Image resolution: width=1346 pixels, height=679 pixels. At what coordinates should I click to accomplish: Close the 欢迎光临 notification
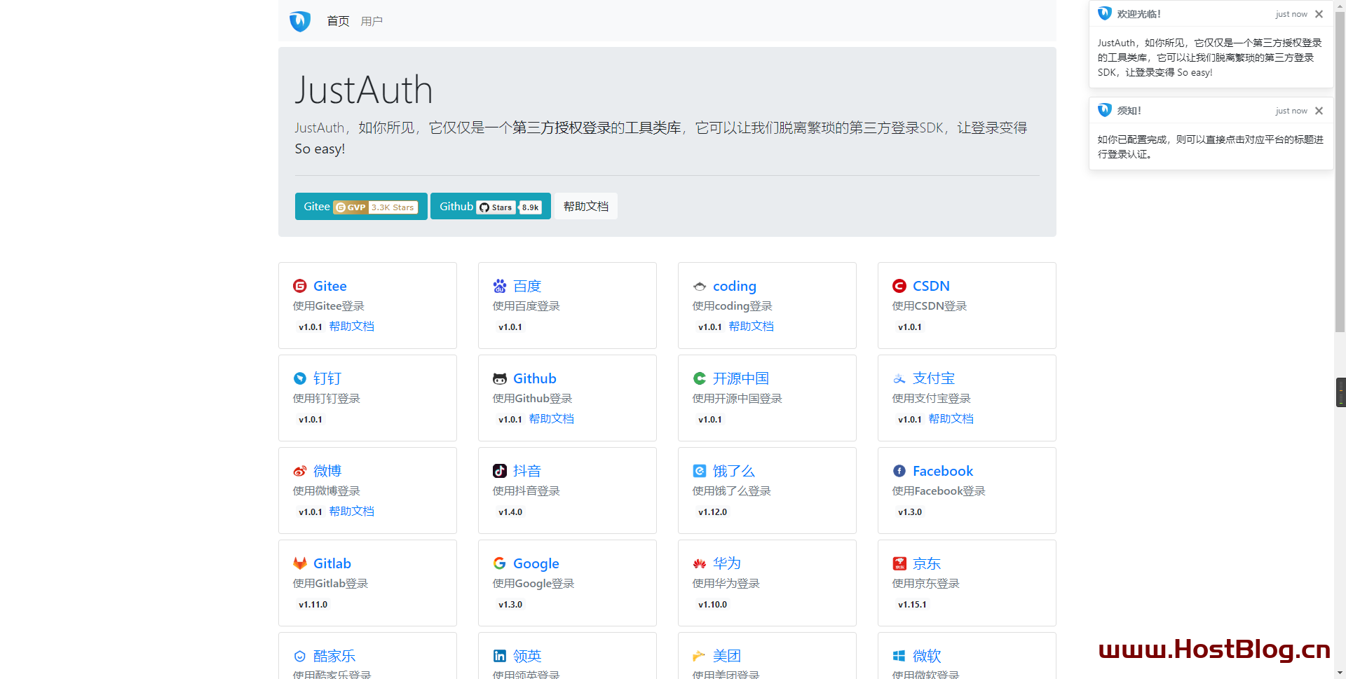pos(1319,14)
